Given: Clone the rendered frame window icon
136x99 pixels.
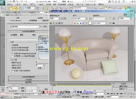Looking at the screenshot, I should click(x=56, y=23).
